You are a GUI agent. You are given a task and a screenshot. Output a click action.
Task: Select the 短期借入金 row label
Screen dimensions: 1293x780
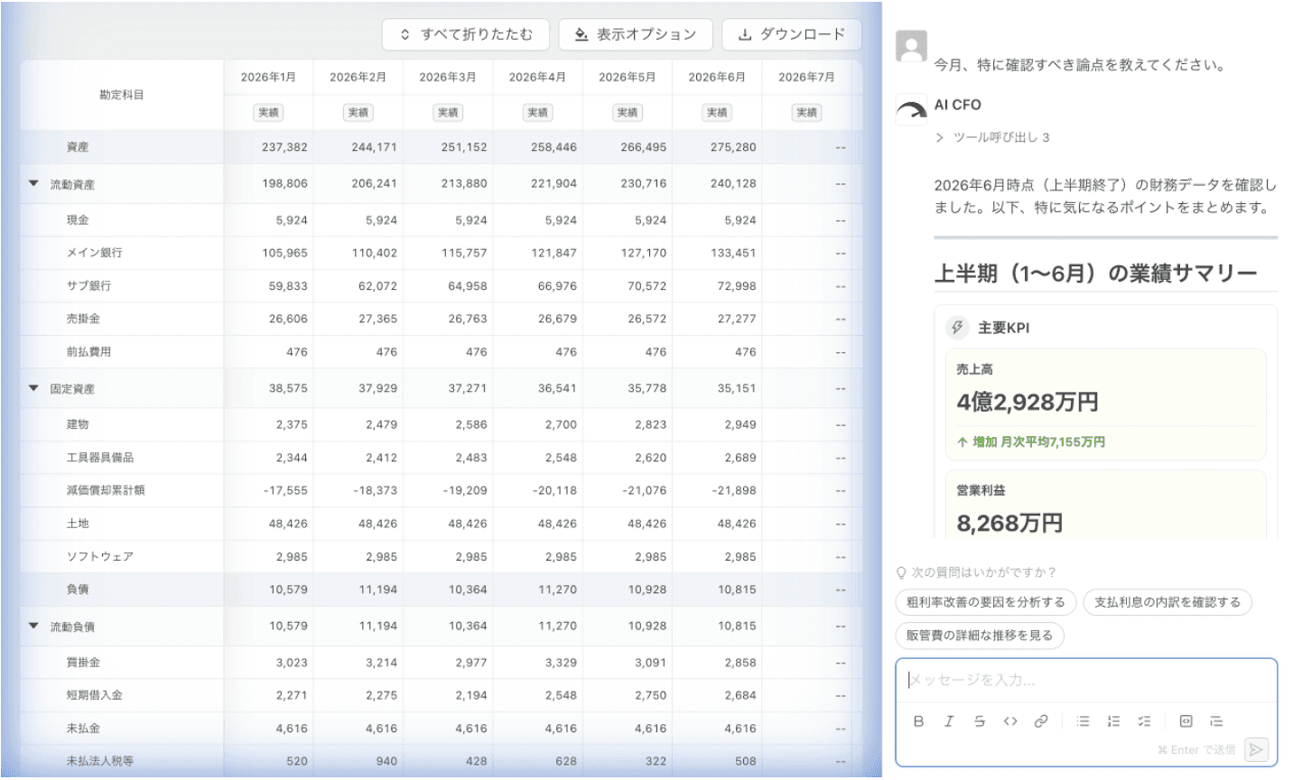click(94, 695)
